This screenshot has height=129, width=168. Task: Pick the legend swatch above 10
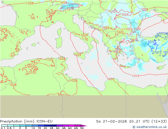point(35,126)
